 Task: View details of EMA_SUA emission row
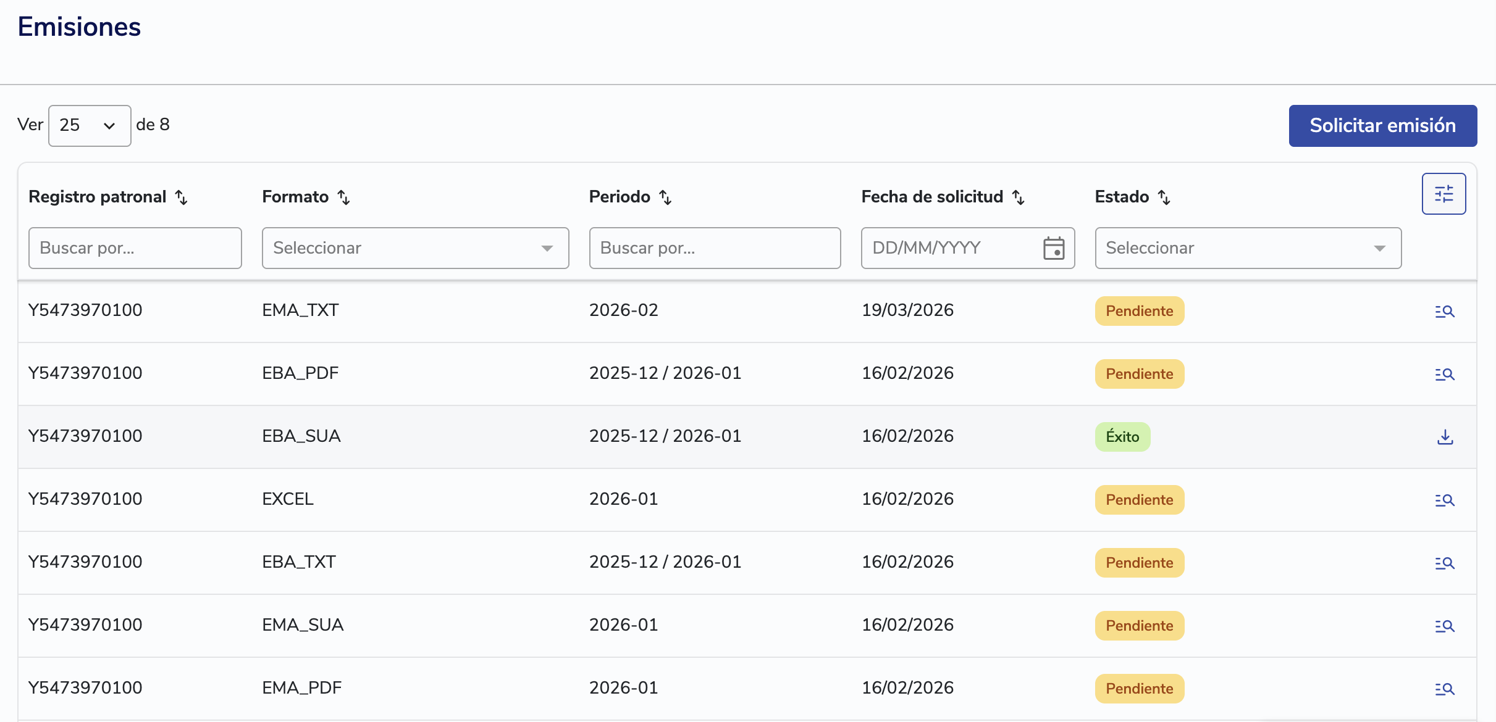pos(1444,626)
